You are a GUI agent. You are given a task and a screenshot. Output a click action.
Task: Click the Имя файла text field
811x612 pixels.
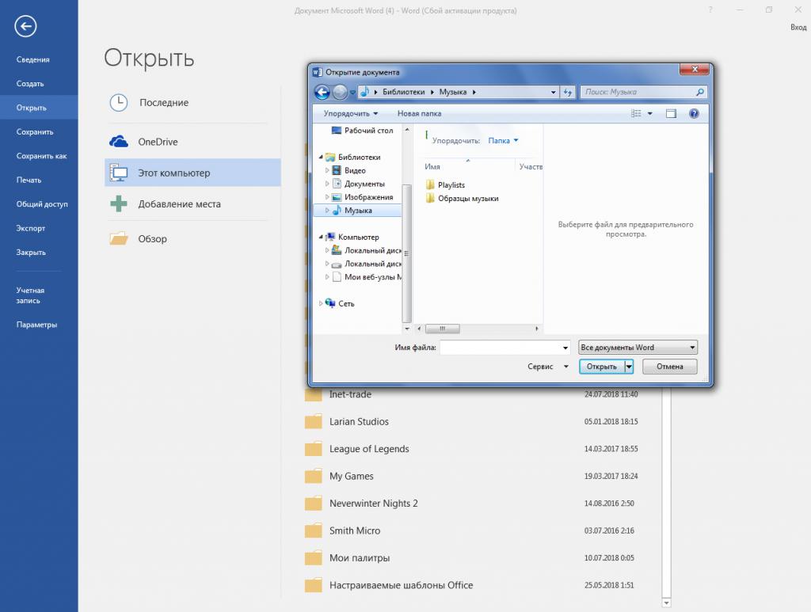pos(501,348)
